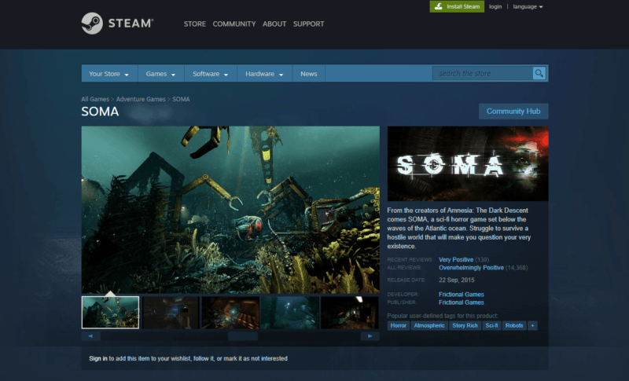Open the Community Hub
This screenshot has height=381, width=629.
513,112
